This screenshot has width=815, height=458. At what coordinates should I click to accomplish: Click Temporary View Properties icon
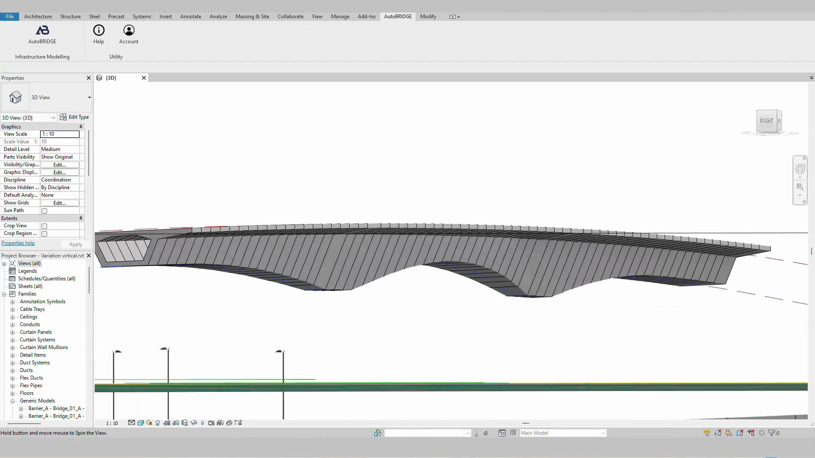point(211,422)
